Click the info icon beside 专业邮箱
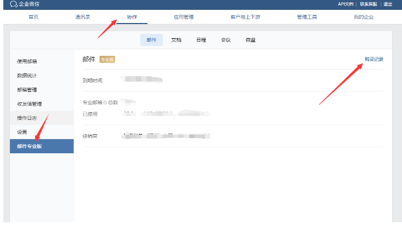This screenshot has width=402, height=231. click(x=105, y=102)
